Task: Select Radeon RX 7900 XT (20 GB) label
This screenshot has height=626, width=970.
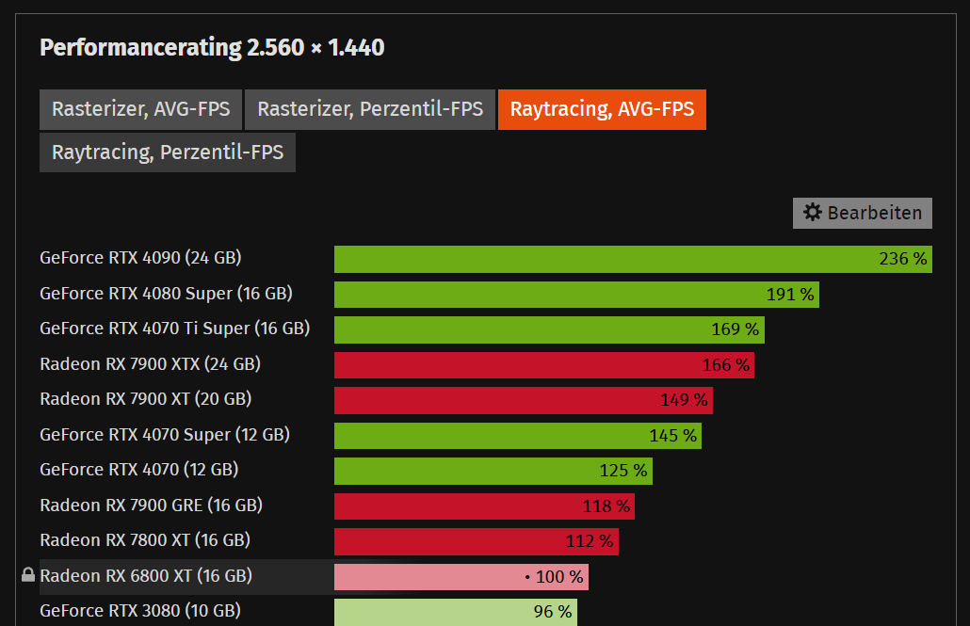Action: point(145,399)
